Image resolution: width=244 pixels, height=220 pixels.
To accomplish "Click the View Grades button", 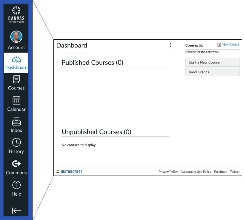I will click(212, 72).
